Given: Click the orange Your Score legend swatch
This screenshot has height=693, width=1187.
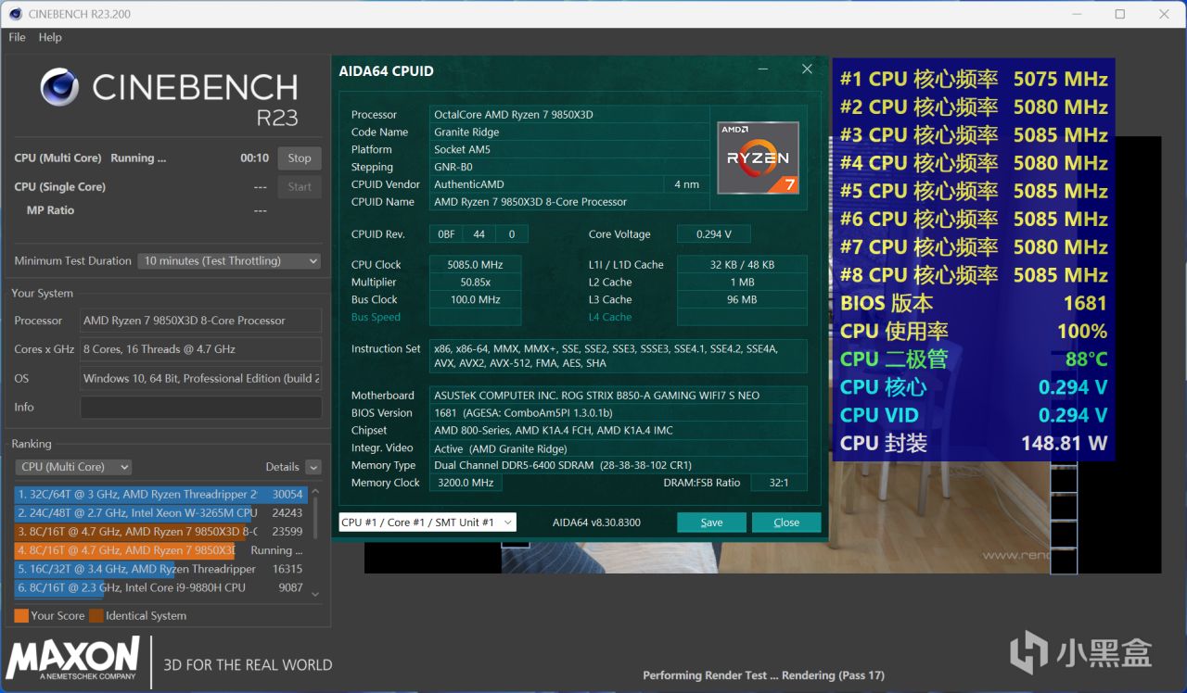Looking at the screenshot, I should 21,616.
